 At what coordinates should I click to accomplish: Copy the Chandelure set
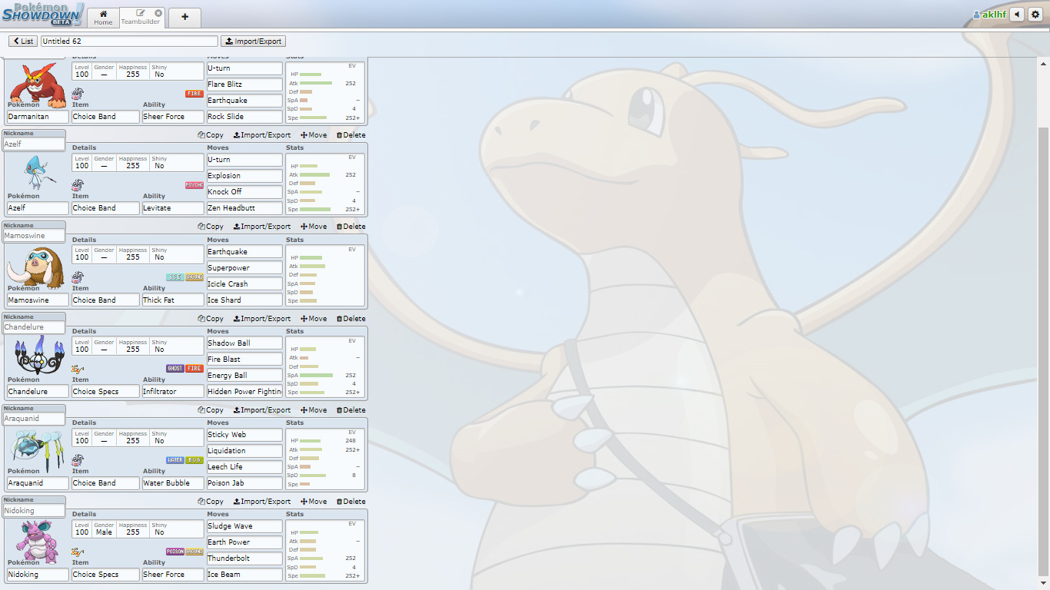click(211, 319)
